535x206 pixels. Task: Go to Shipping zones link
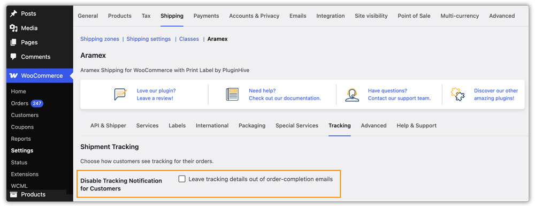100,39
